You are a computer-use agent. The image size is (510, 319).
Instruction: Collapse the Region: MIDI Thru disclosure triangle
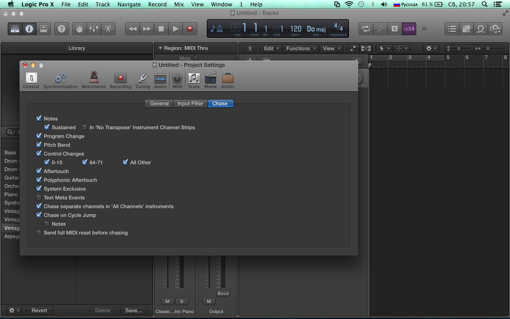pyautogui.click(x=161, y=48)
